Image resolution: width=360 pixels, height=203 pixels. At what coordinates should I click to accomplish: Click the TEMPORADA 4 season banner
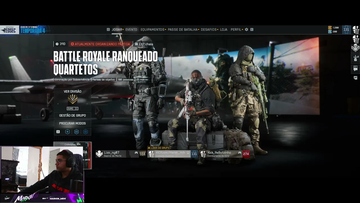pyautogui.click(x=33, y=30)
